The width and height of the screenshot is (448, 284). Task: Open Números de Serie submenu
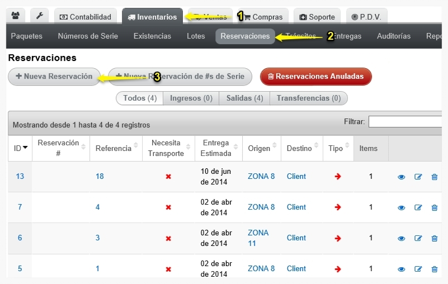point(88,36)
